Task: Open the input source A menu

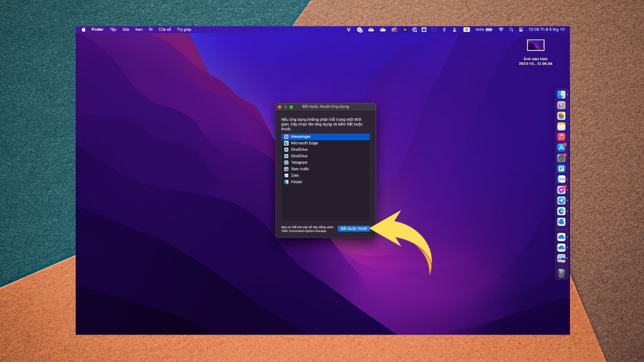Action: [466, 29]
